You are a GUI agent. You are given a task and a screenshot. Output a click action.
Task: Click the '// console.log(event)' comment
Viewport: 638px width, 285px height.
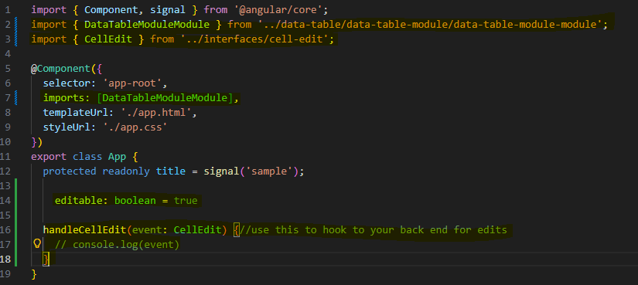click(118, 245)
